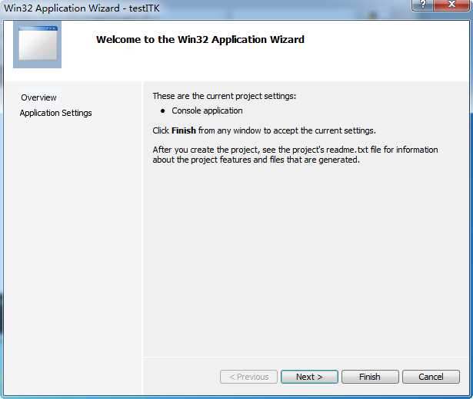This screenshot has height=399, width=473.
Task: Click the 'Welcome to the Win32 Application Wizard' heading
Action: coord(200,39)
